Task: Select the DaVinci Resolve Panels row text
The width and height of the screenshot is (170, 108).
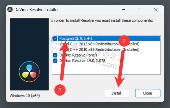Action: 78,55
